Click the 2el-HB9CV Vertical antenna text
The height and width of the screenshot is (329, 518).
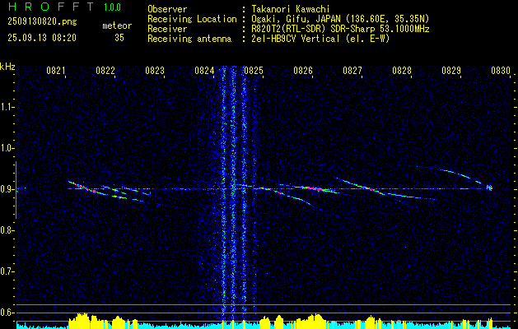click(320, 39)
